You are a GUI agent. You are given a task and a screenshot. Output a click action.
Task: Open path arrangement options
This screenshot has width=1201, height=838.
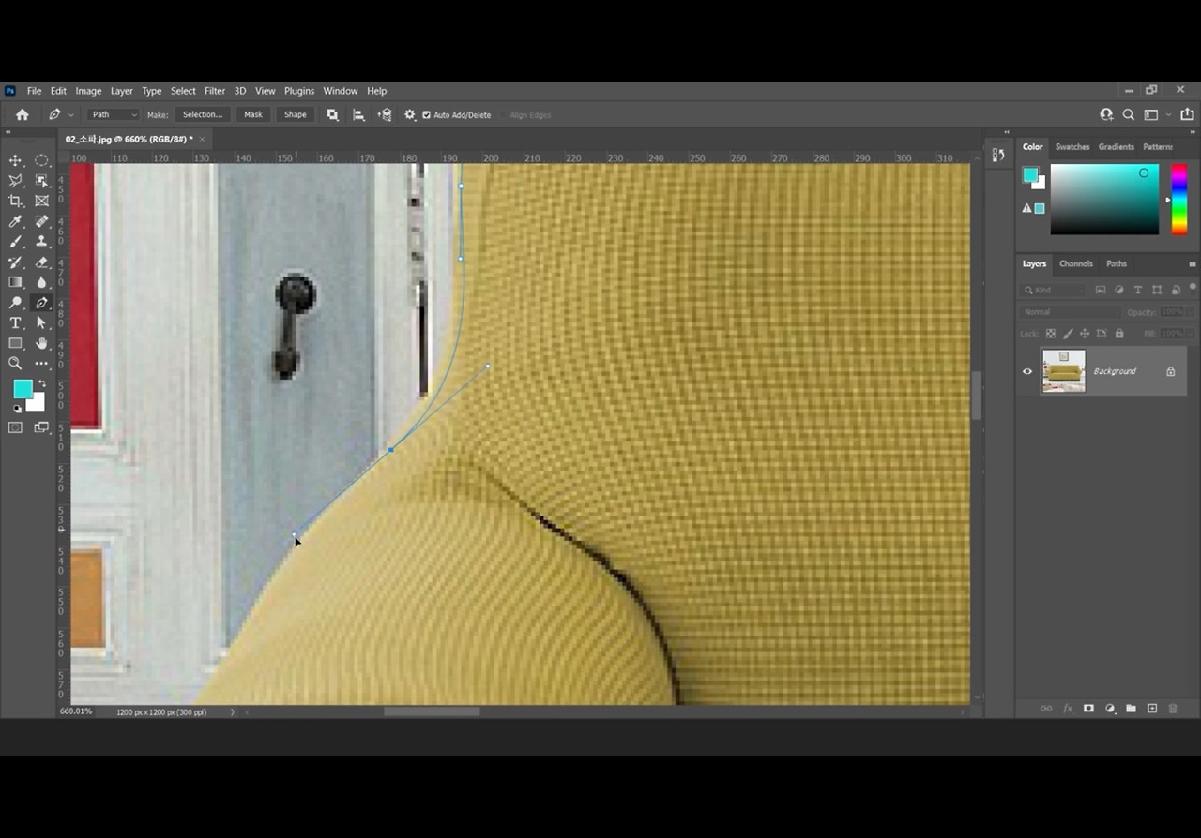pos(385,114)
